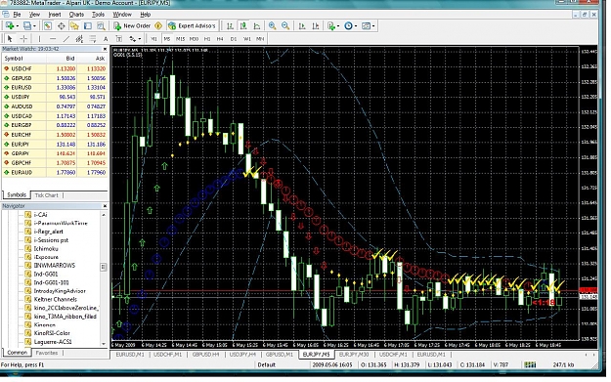Expand the Templates dropdown arrow

point(373,26)
